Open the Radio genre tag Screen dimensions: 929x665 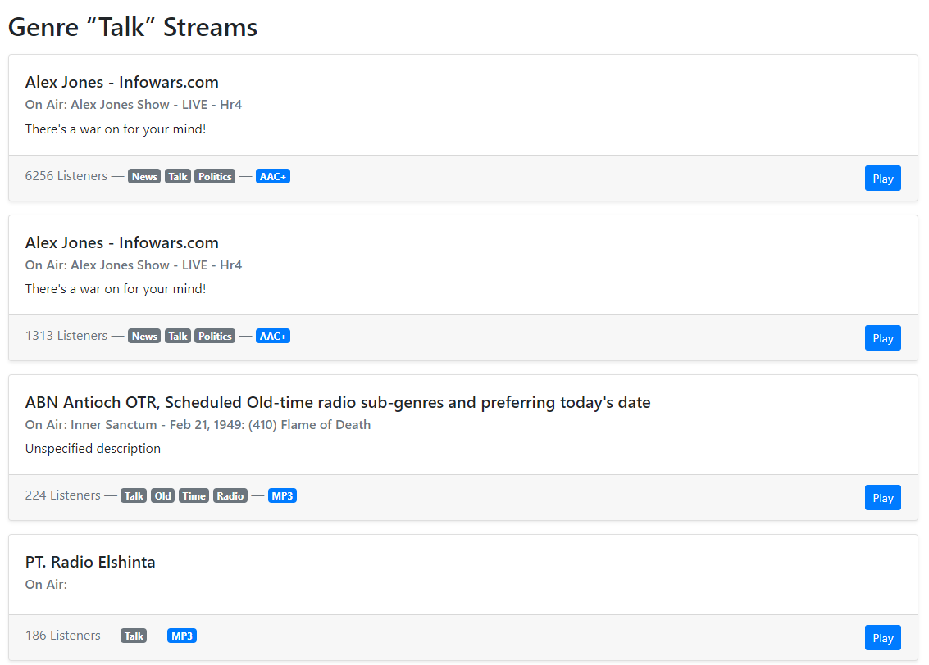pos(230,496)
